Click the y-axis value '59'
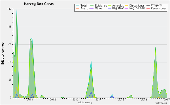 (x=10, y=62)
